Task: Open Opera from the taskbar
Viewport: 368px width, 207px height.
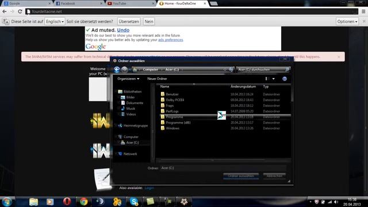Action: click(67, 202)
